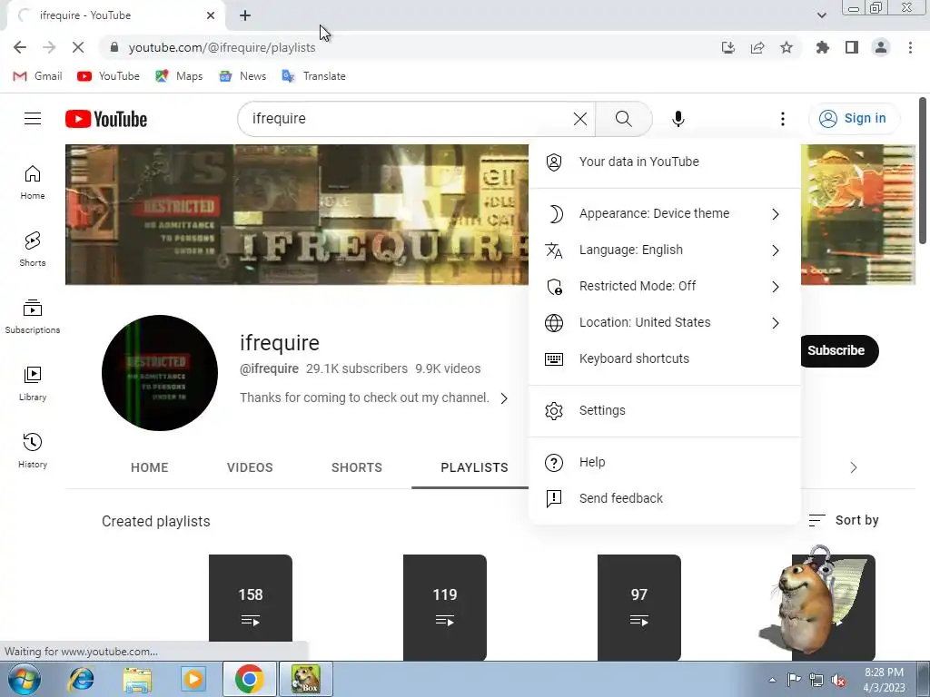Viewport: 930px width, 697px height.
Task: Bookmark this page with the star
Action: (x=787, y=47)
